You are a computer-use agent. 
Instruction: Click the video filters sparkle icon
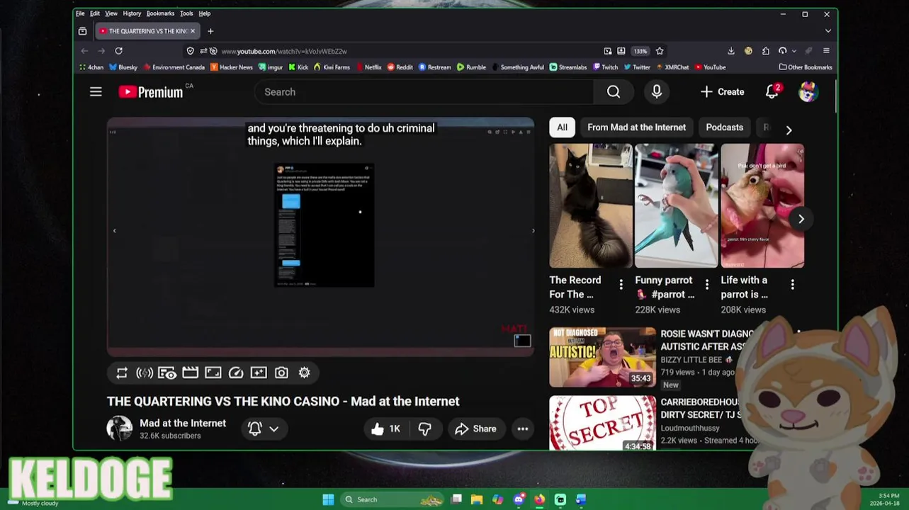click(259, 373)
